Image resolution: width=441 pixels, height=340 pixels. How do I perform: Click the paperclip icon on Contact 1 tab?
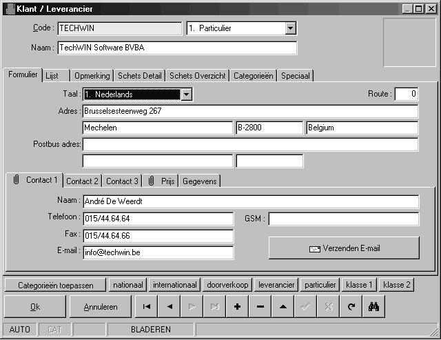(17, 179)
